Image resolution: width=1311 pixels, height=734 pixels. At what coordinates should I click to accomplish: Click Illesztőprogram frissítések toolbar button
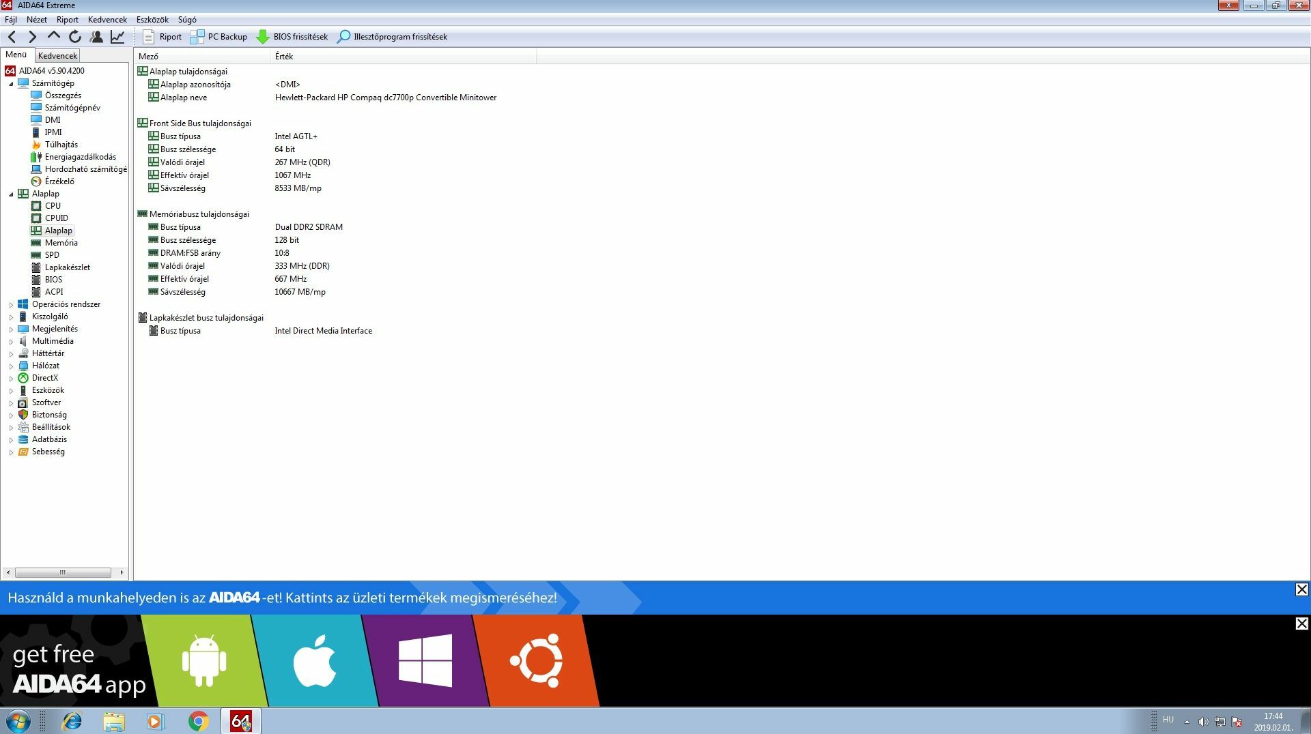pyautogui.click(x=392, y=37)
